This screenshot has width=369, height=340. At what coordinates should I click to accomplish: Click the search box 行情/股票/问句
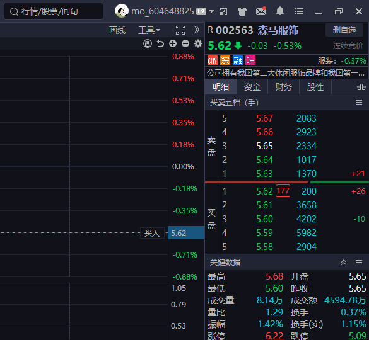click(54, 11)
